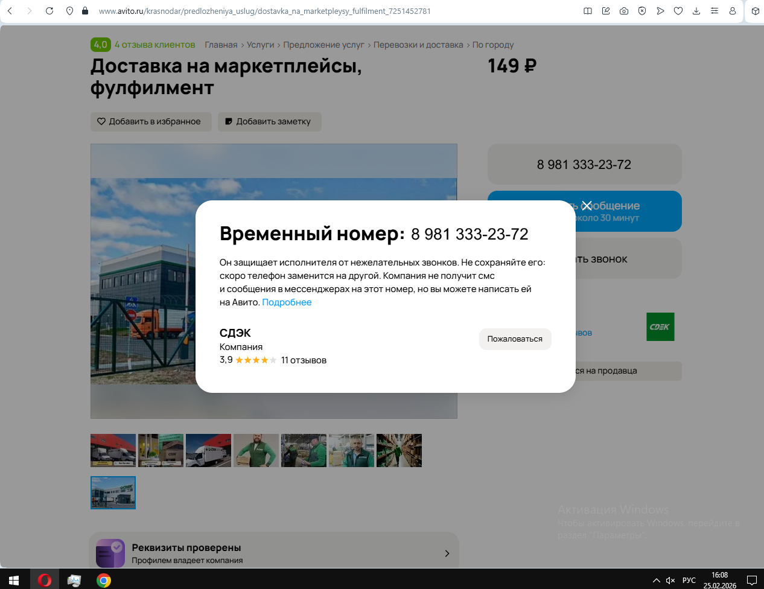Open the second pinned app in the taskbar

(x=74, y=581)
